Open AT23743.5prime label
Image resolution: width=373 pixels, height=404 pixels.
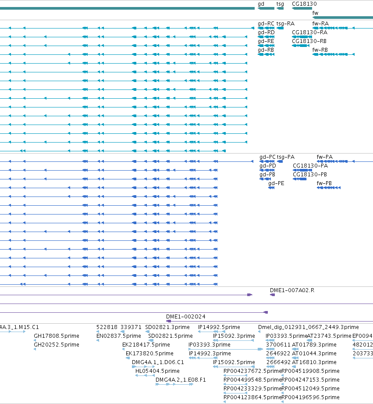coord(330,336)
